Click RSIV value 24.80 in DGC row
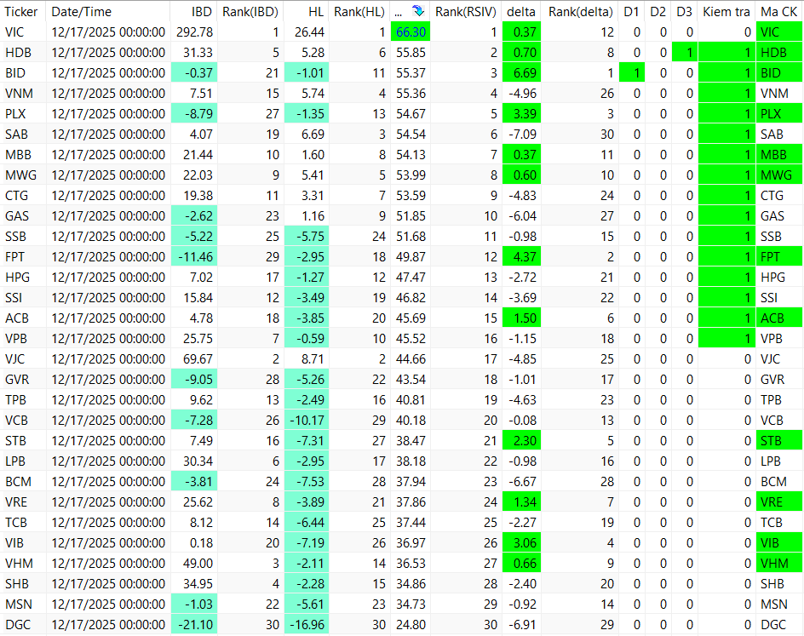Image resolution: width=804 pixels, height=636 pixels. point(411,625)
